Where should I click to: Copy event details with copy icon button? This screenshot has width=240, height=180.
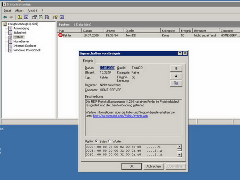(176, 84)
